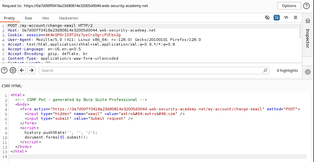314x162 pixels.
Task: Open the Hackvertor tab
Action: pyautogui.click(x=69, y=18)
